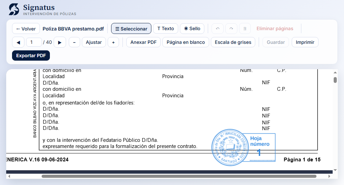Click the undo arrow icon
The width and height of the screenshot is (344, 185).
click(217, 29)
